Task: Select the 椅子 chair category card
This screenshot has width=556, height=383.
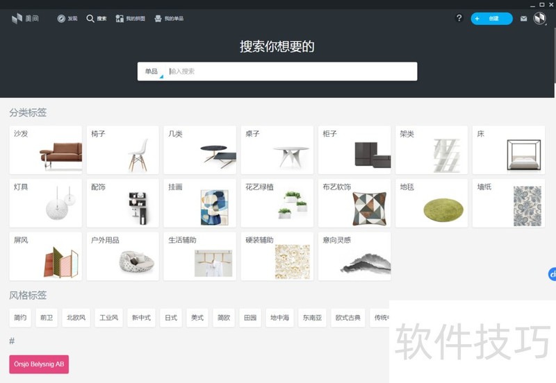Action: [123, 150]
